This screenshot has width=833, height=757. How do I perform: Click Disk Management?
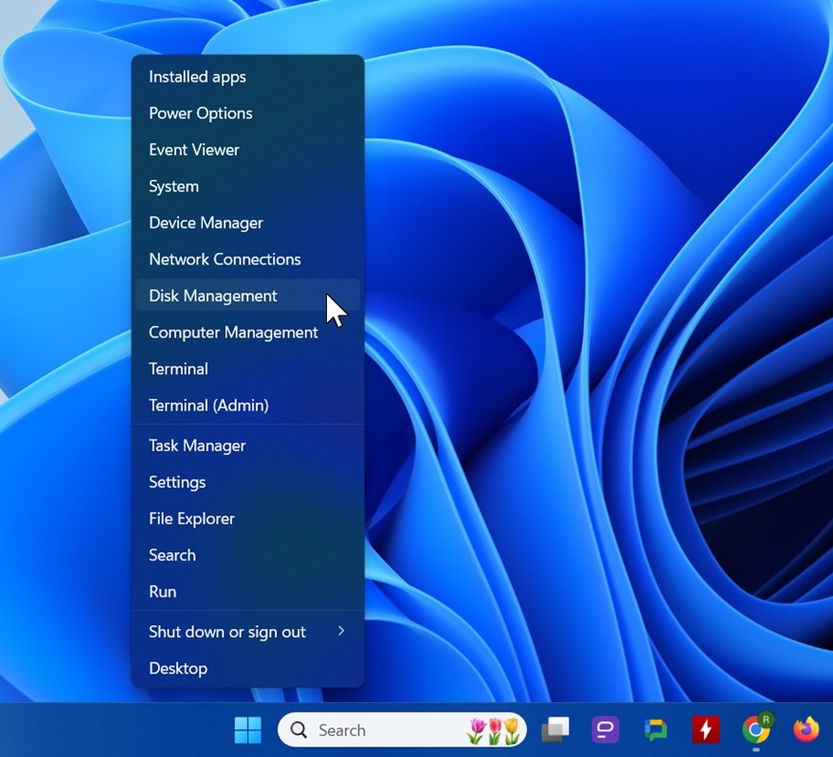247,295
